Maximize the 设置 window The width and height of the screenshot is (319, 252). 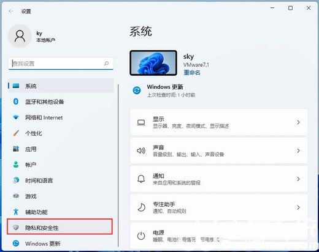click(290, 8)
